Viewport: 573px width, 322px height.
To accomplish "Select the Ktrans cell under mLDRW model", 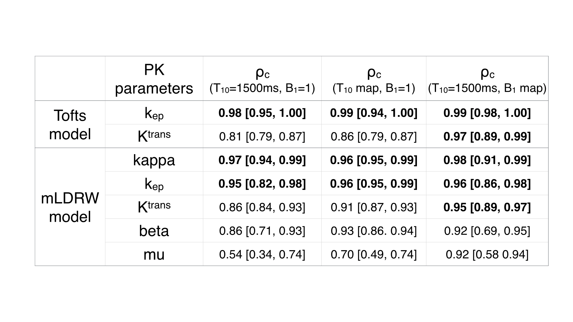I will click(x=154, y=207).
